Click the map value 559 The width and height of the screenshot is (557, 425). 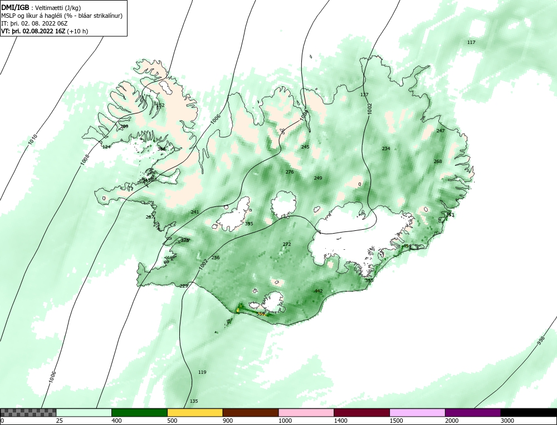(261, 314)
